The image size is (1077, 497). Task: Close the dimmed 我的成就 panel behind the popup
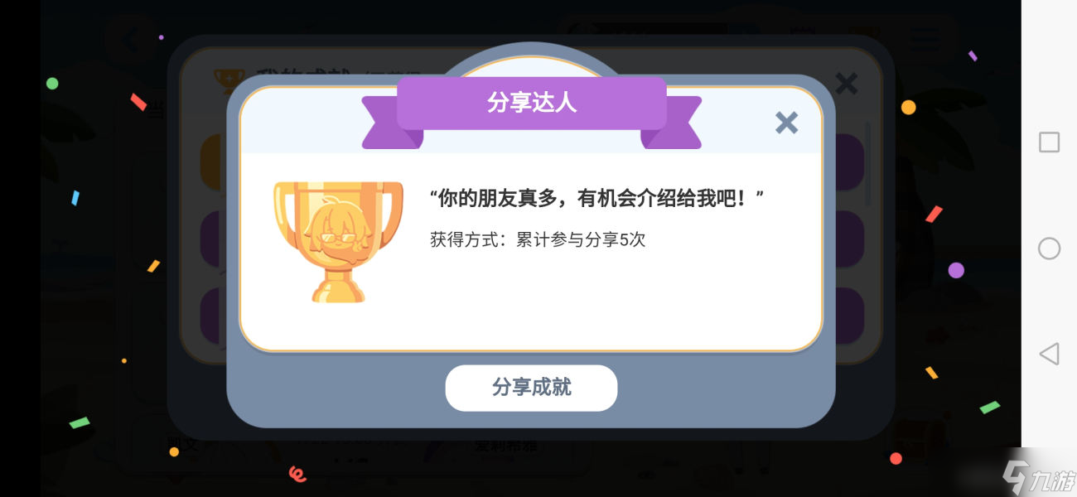pyautogui.click(x=846, y=83)
